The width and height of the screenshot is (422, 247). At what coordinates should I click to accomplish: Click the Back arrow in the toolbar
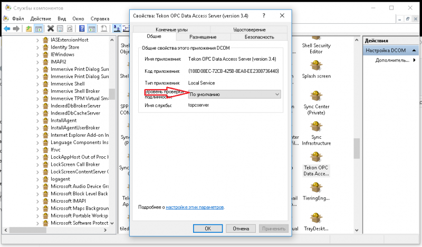(x=7, y=28)
